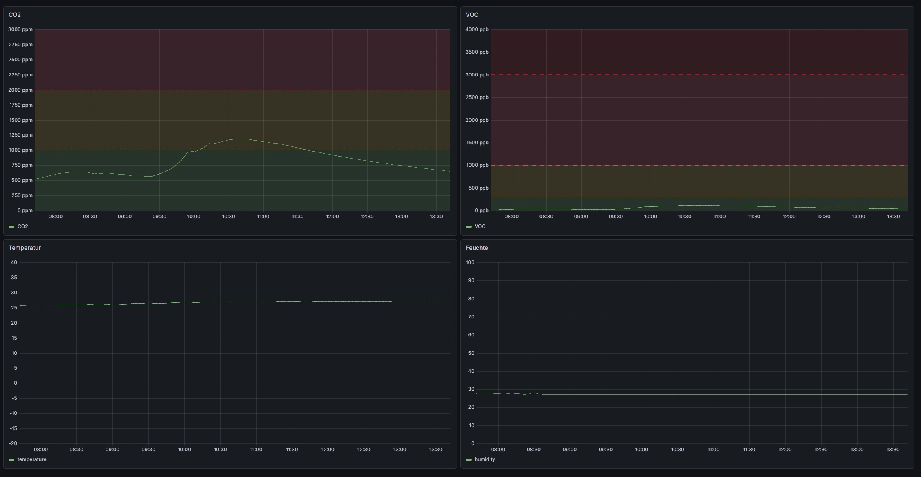Toggle the temperature series legend label
Image resolution: width=921 pixels, height=477 pixels.
[32, 459]
